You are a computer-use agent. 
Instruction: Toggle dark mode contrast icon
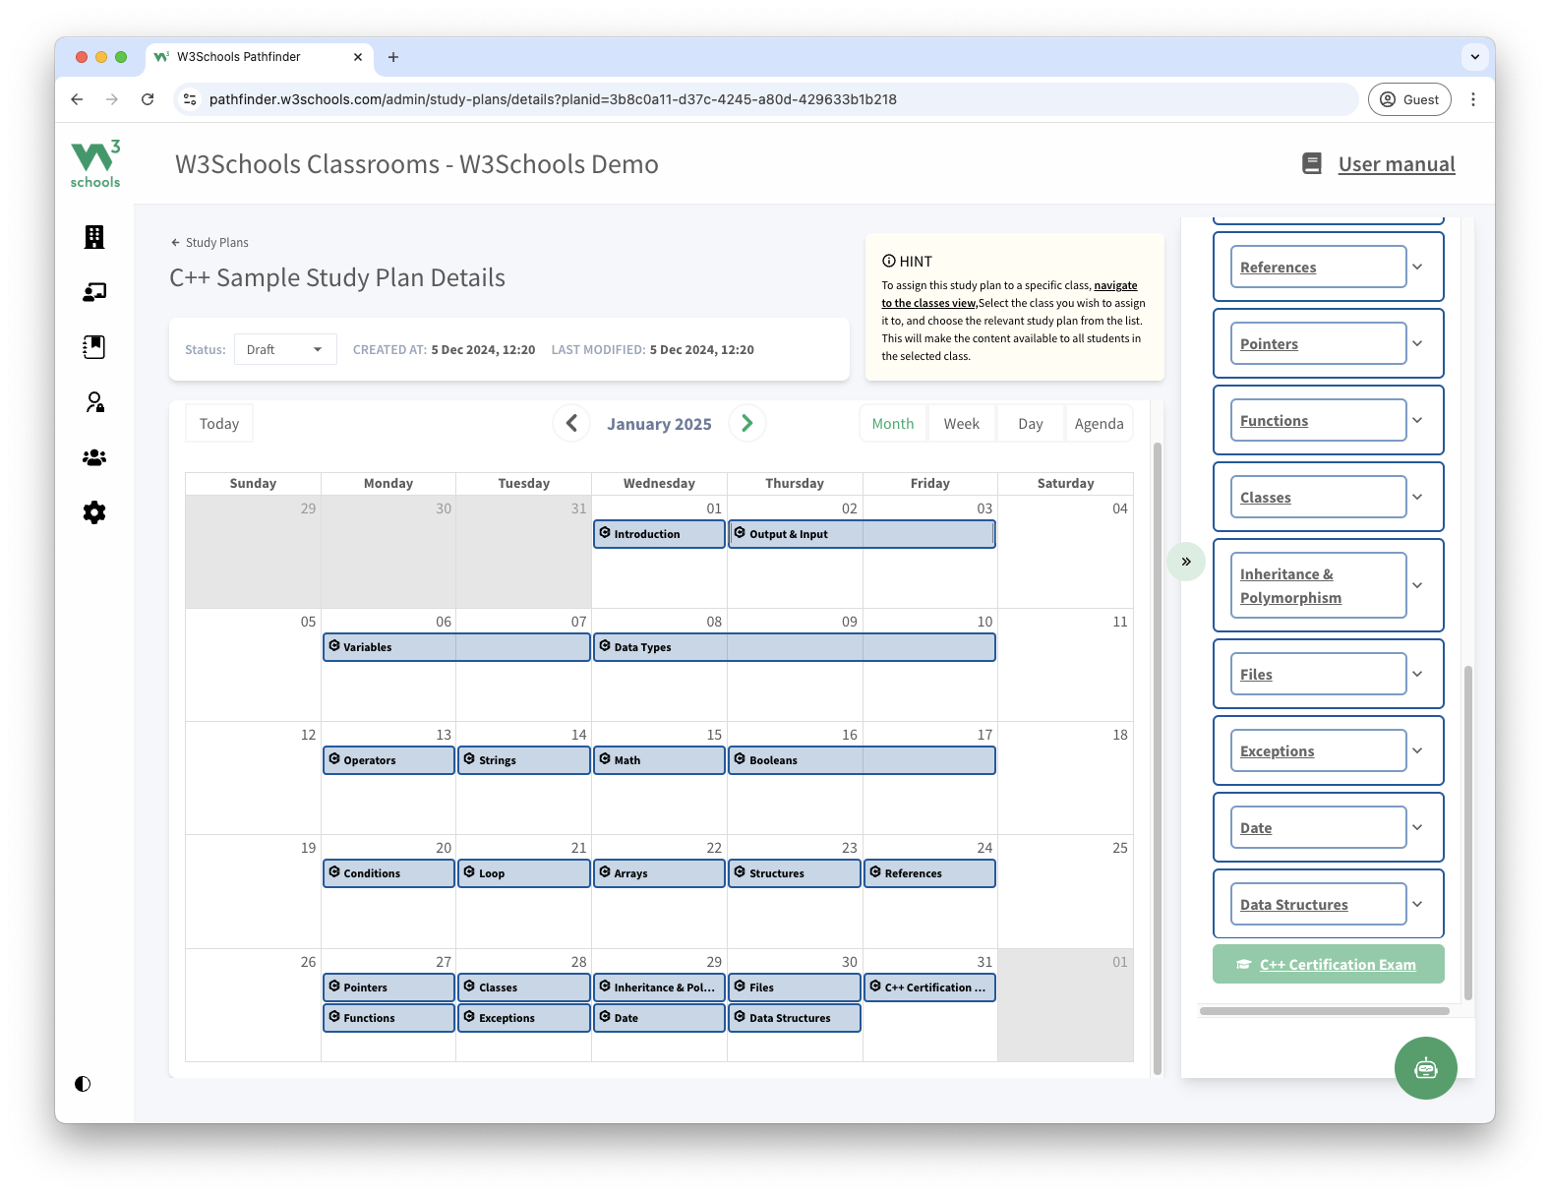pos(83,1084)
